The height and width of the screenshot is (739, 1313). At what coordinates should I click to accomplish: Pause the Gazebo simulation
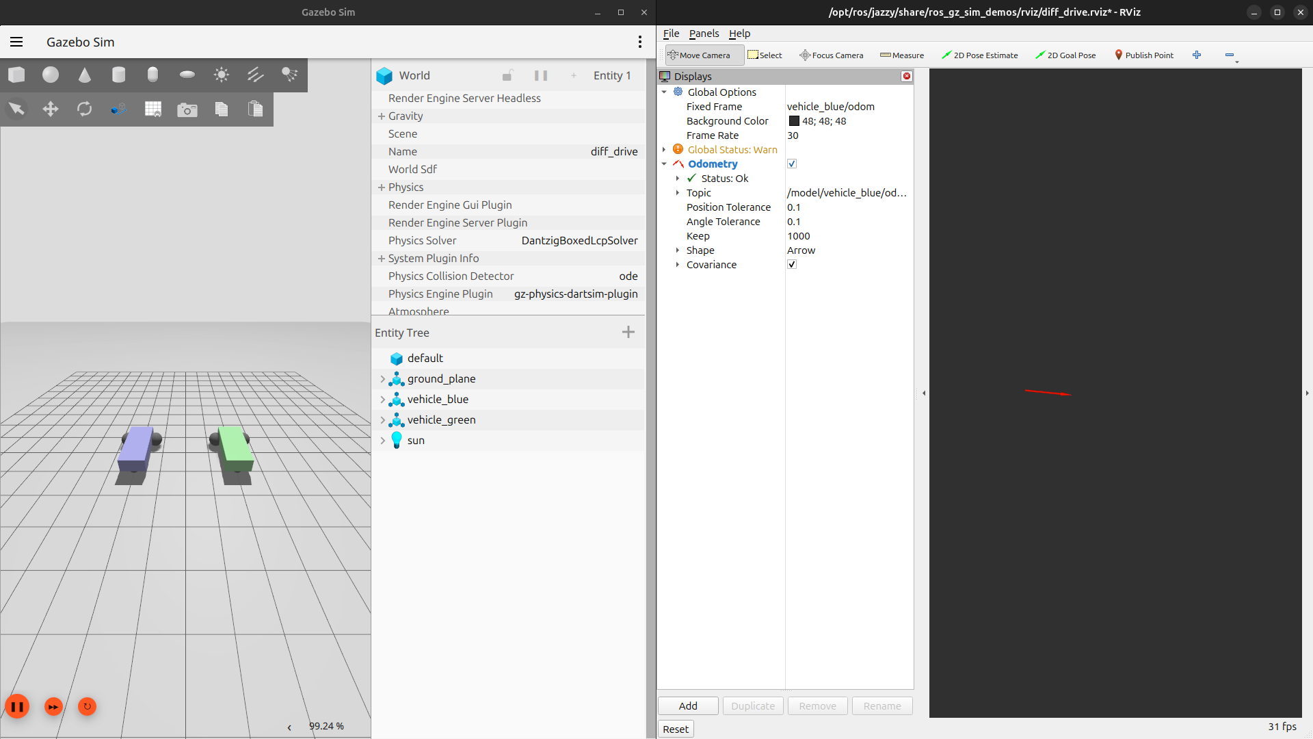pyautogui.click(x=17, y=706)
